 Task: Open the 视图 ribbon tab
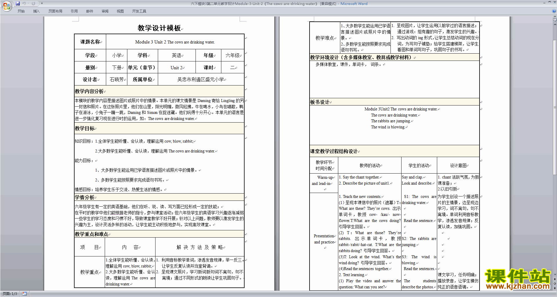coord(120,11)
